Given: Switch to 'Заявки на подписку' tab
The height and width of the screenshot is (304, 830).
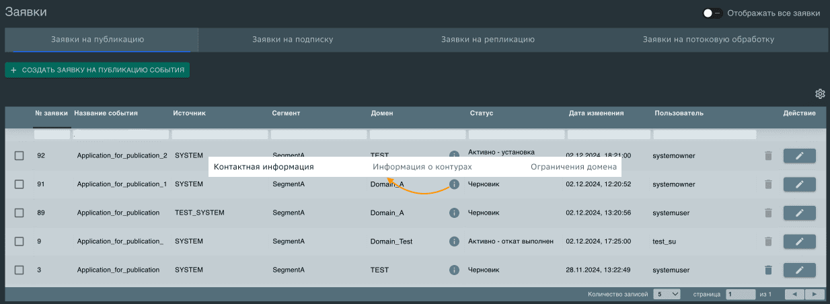Looking at the screenshot, I should coord(293,40).
